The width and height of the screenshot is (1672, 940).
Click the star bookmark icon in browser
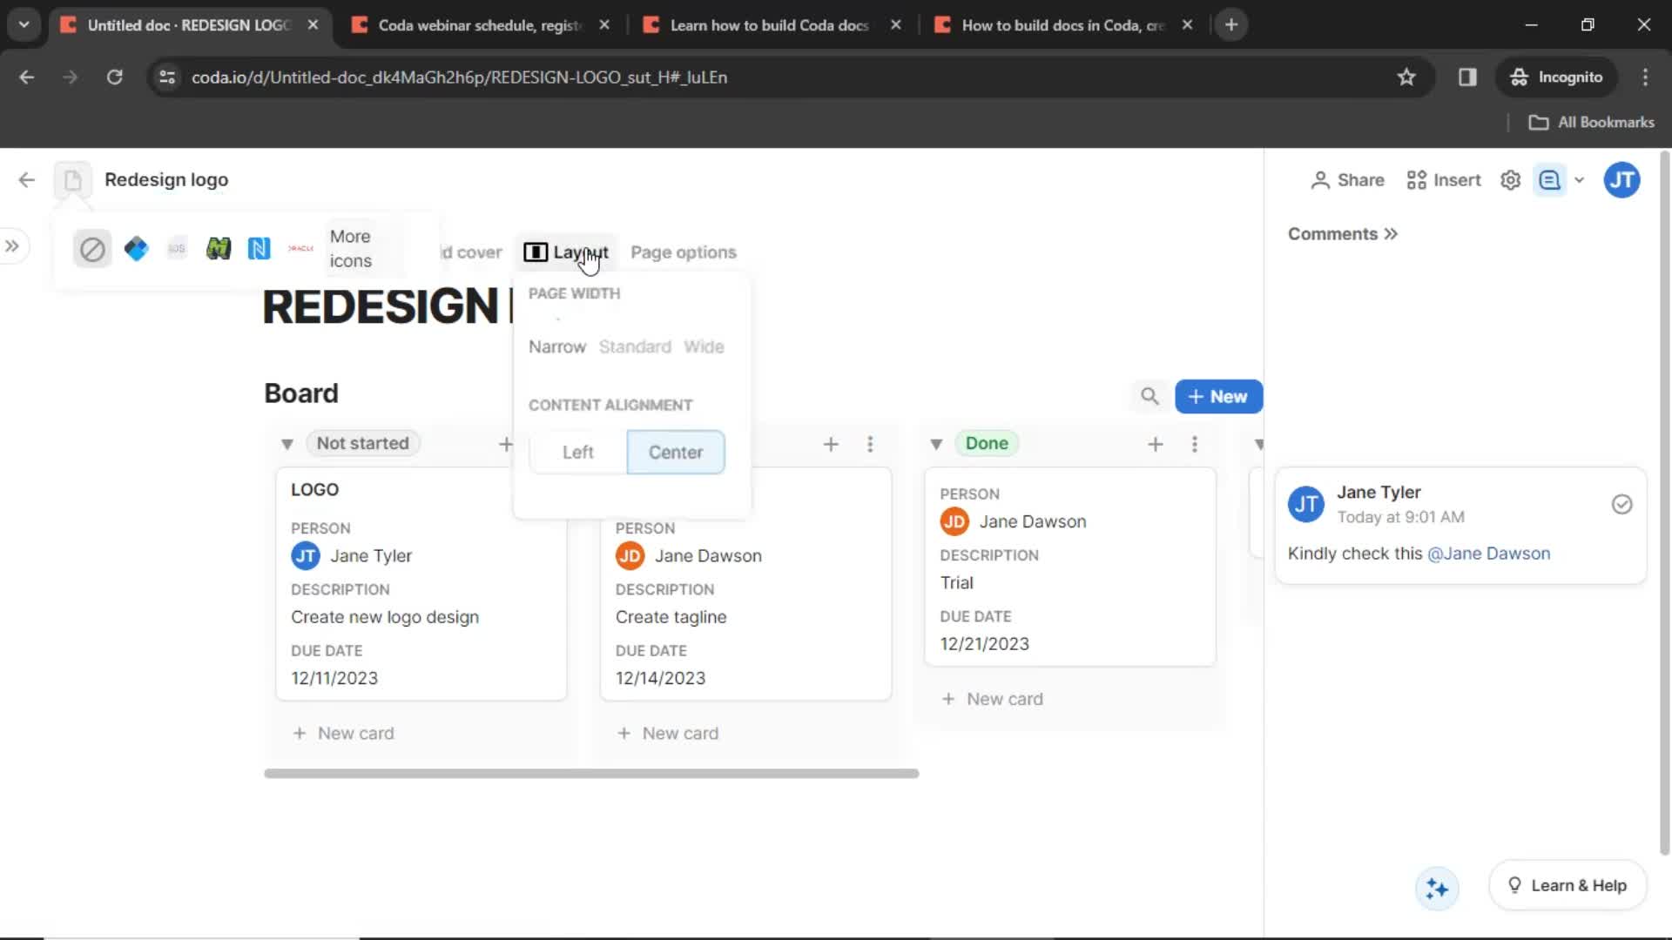pos(1406,77)
